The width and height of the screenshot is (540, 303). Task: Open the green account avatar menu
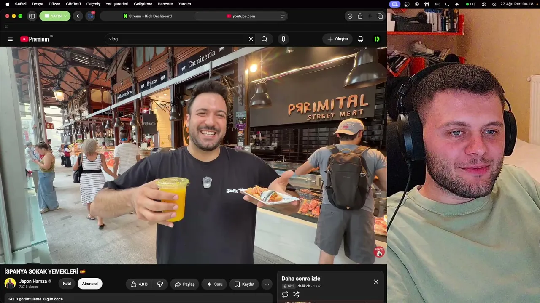click(x=377, y=39)
